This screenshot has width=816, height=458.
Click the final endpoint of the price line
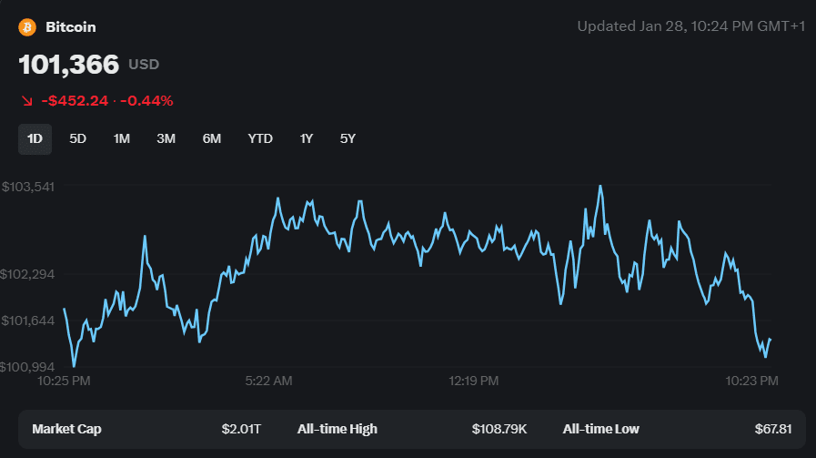[x=771, y=340]
